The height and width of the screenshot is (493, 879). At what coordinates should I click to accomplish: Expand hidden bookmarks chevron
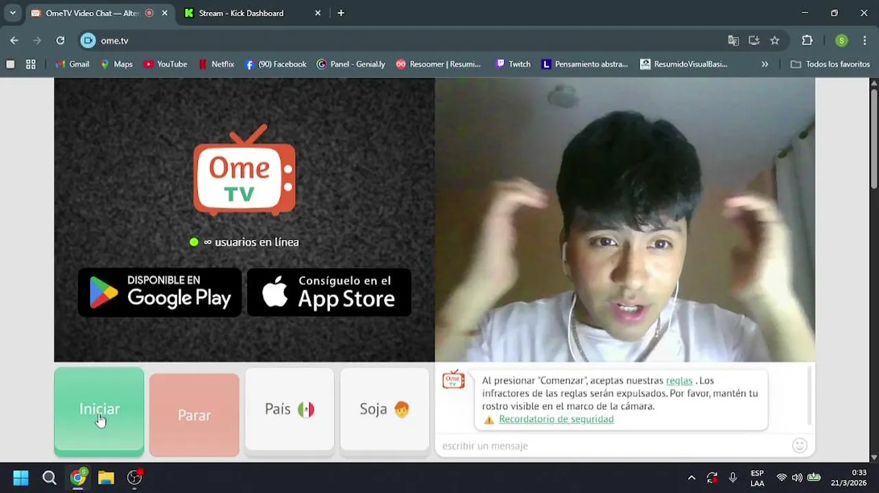(x=765, y=64)
